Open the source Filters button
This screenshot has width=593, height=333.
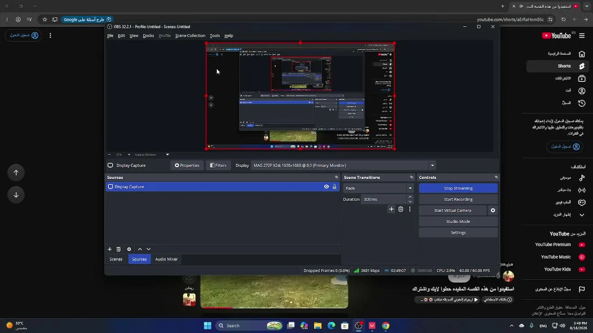pos(218,166)
